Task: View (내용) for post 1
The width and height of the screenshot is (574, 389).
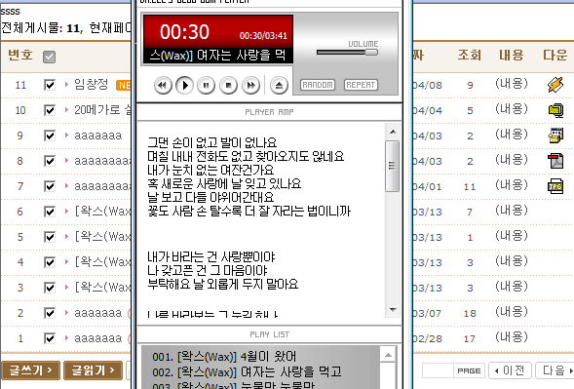Action: (x=512, y=337)
